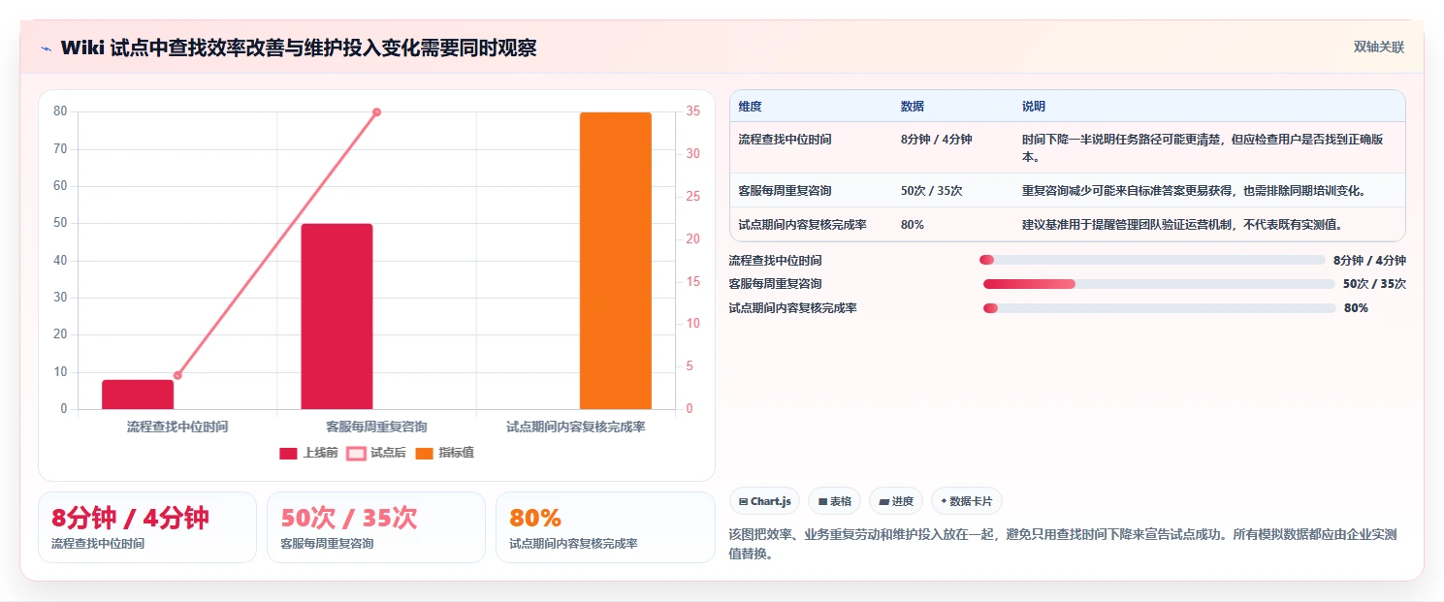Click 客服每周重复咨询 in the table's second row
This screenshot has height=602, width=1444.
click(x=785, y=191)
